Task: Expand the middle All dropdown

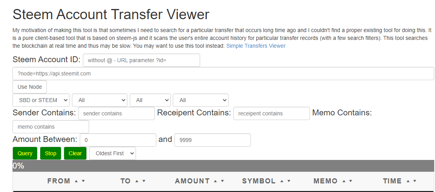Action: [150, 100]
